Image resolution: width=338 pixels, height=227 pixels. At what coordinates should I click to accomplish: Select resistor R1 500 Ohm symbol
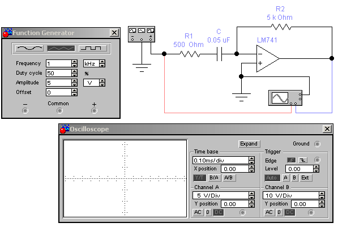pos(190,54)
